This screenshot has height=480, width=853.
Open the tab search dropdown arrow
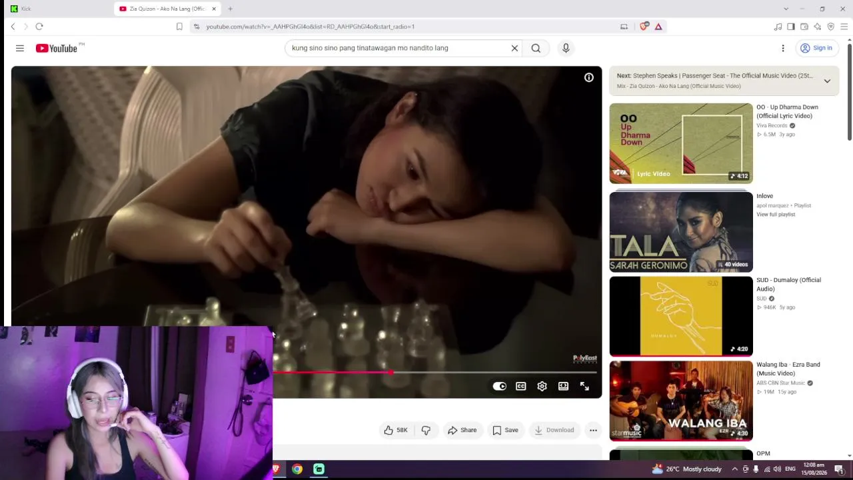786,9
